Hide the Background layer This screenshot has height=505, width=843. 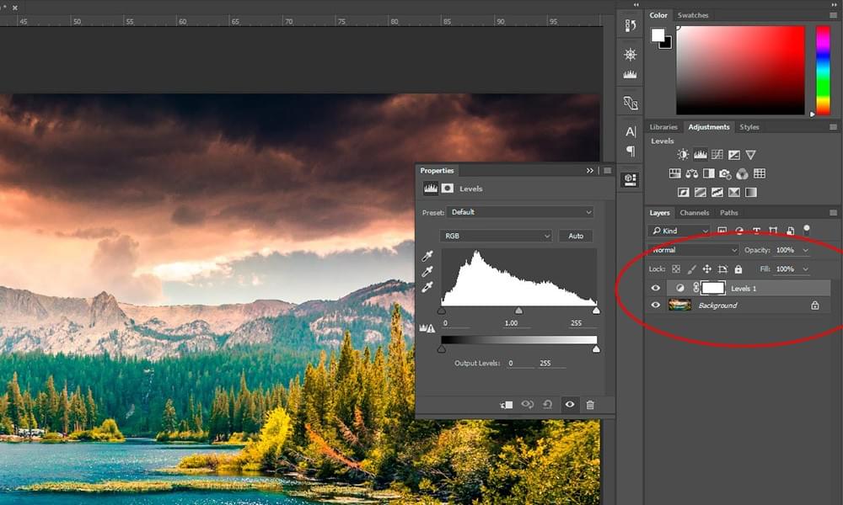tap(656, 305)
